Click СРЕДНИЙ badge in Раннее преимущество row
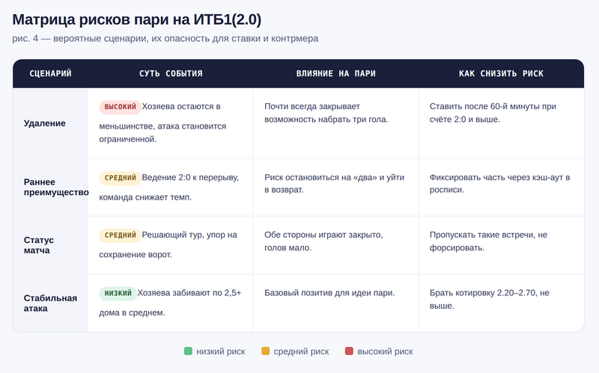This screenshot has height=373, width=599. 121,178
